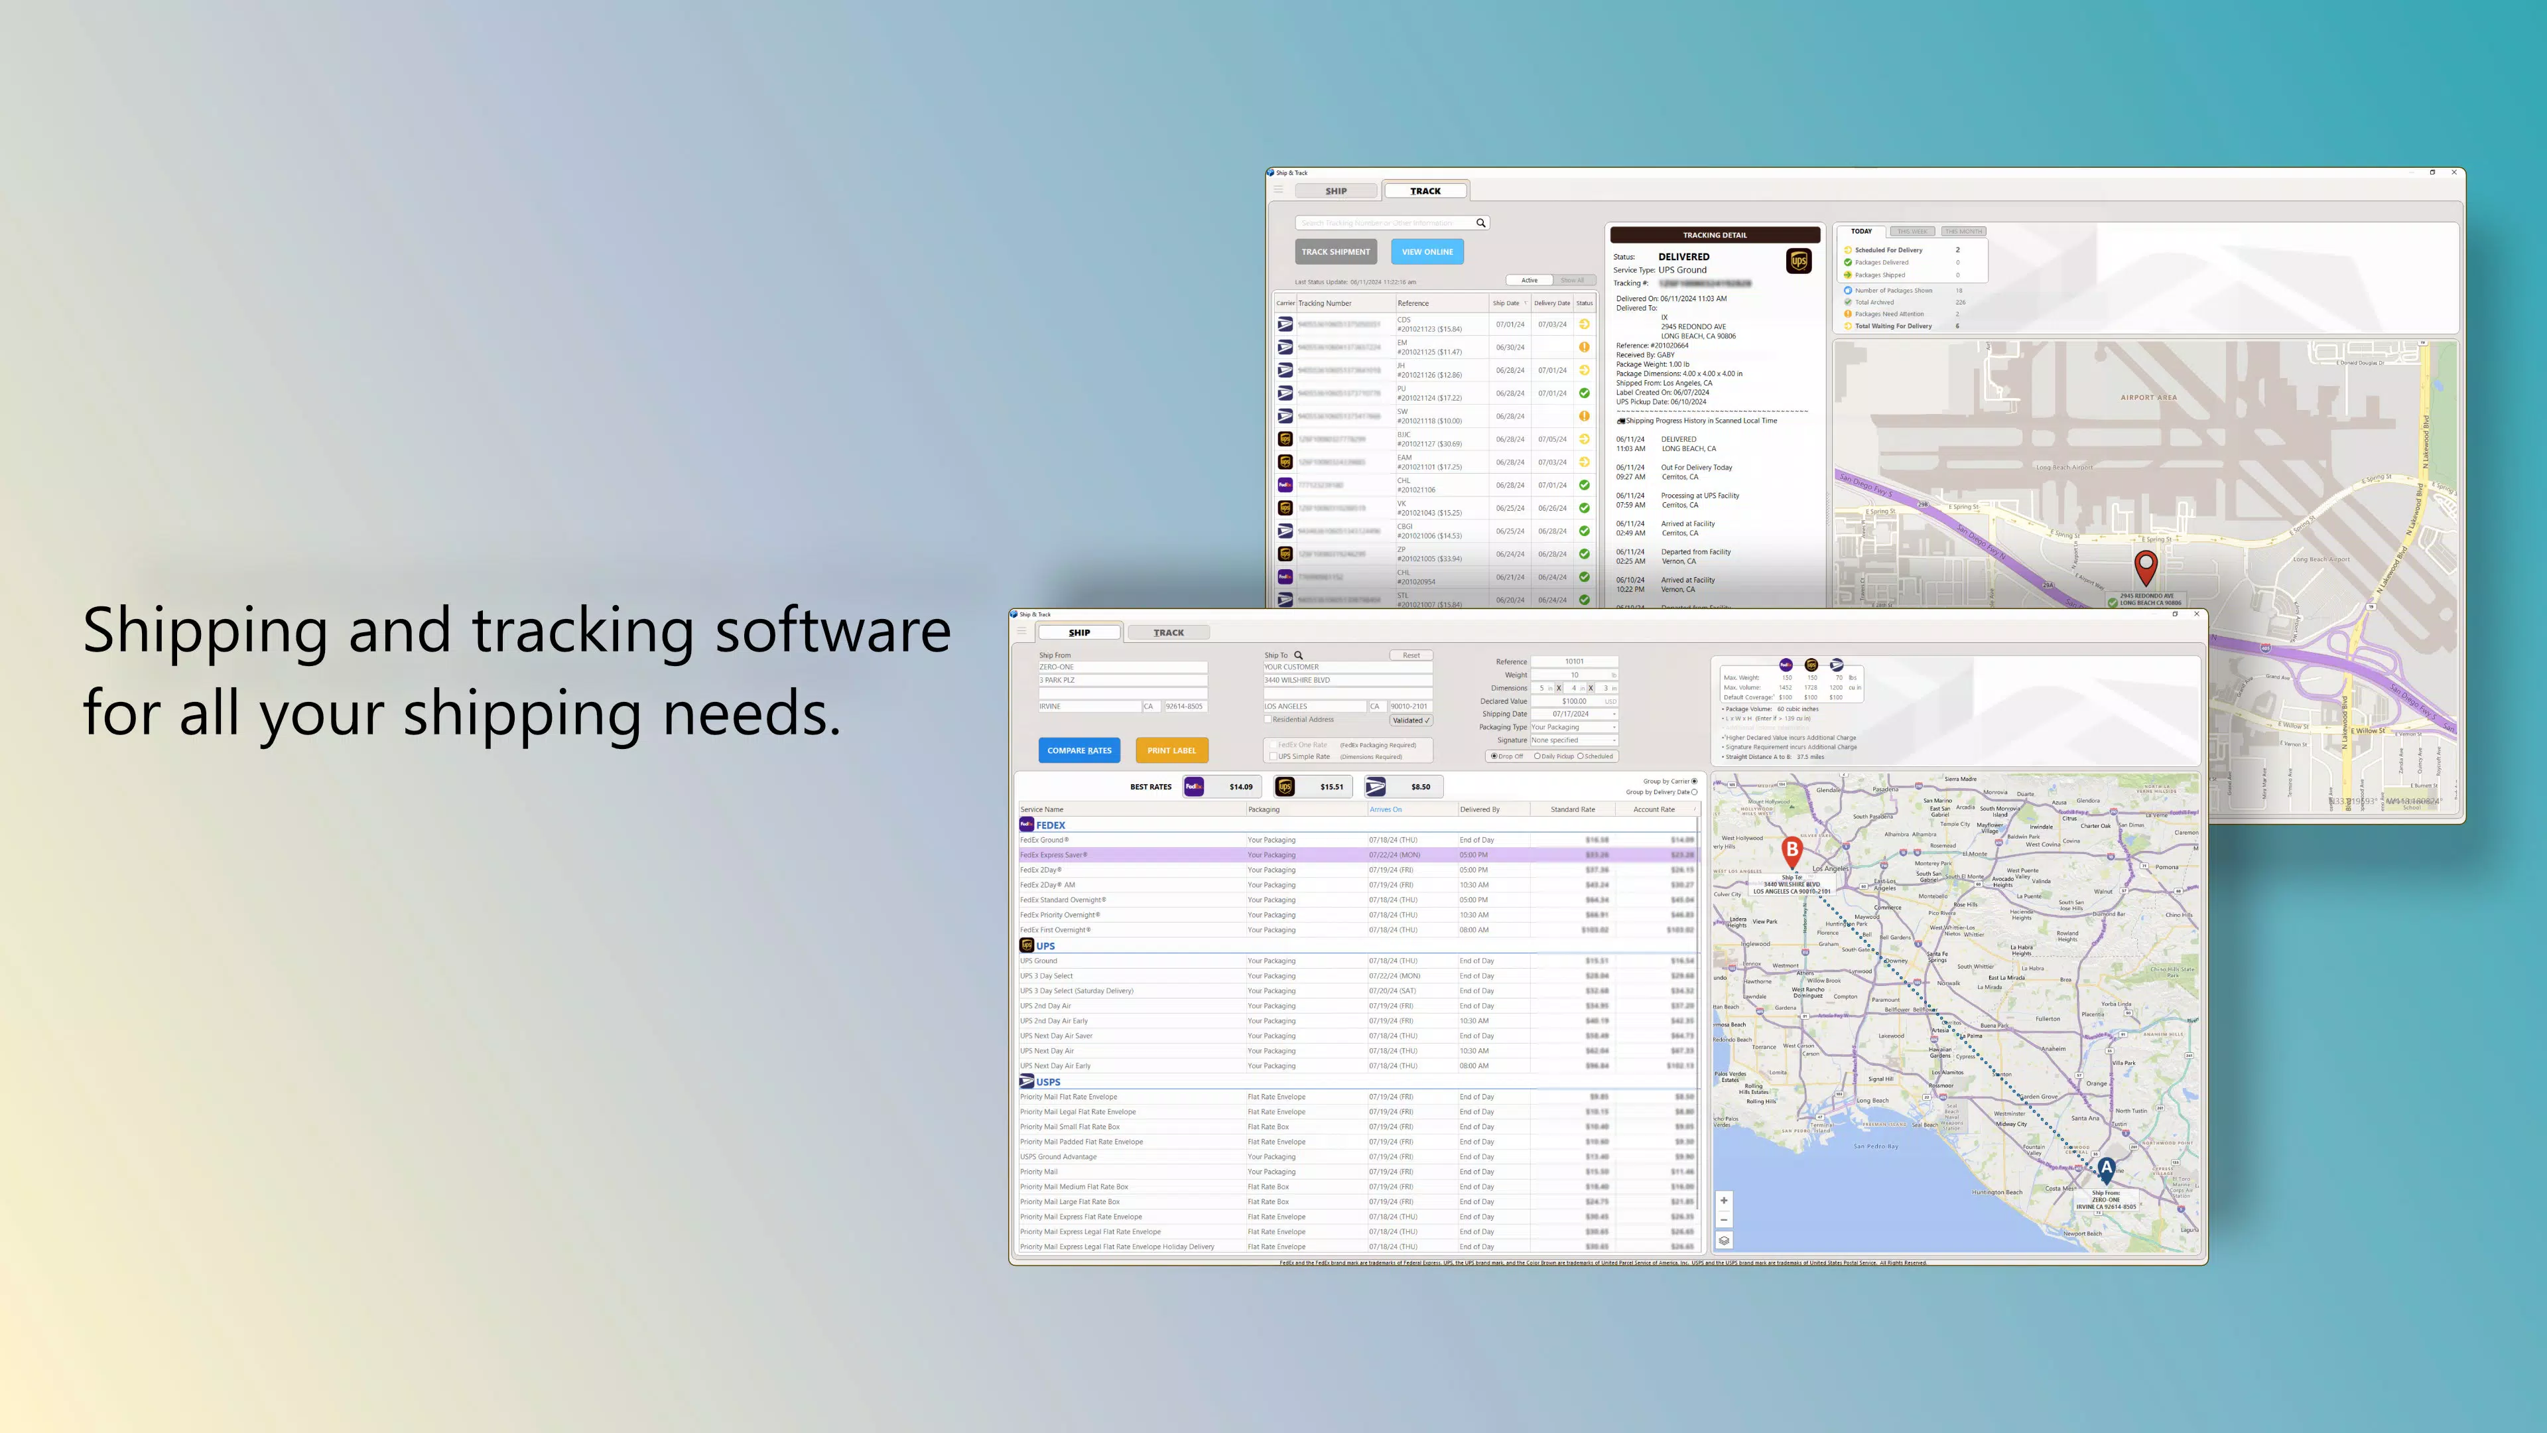Click red location pin on Long Beach map
Viewport: 2547px width, 1433px height.
point(2144,569)
